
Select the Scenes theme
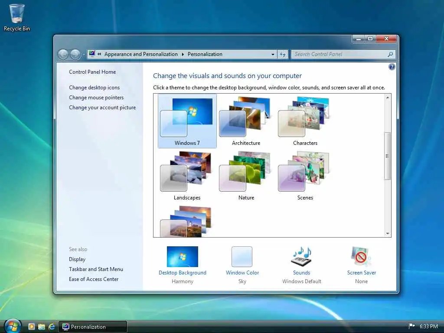[305, 176]
